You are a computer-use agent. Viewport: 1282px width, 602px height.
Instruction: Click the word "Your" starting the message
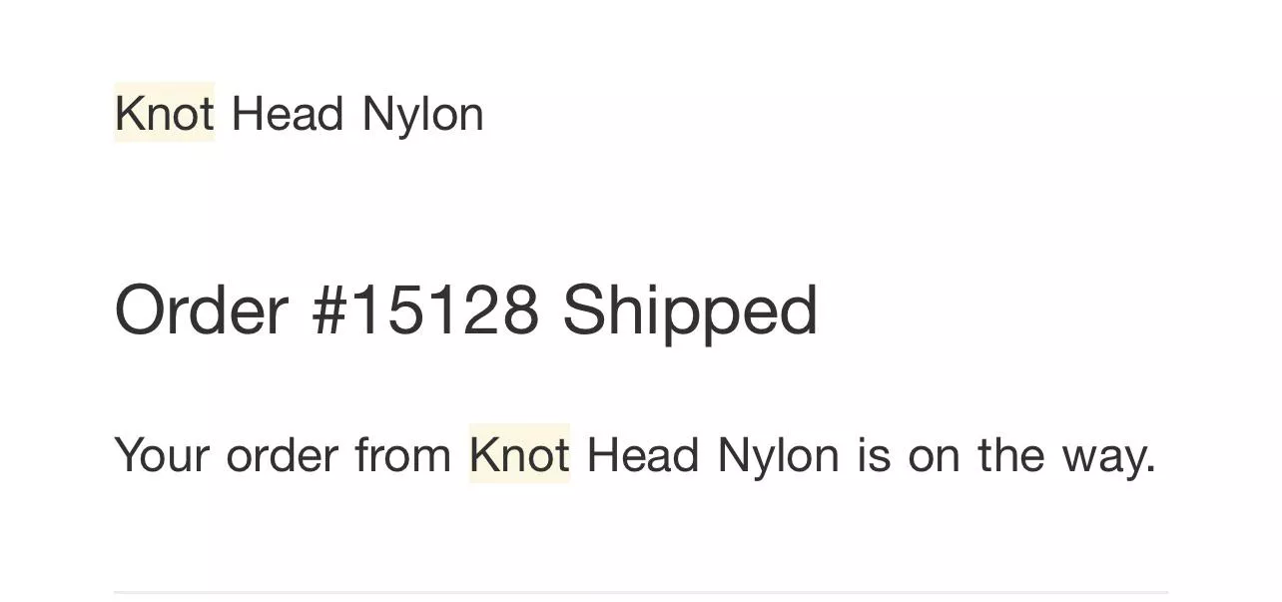click(162, 455)
